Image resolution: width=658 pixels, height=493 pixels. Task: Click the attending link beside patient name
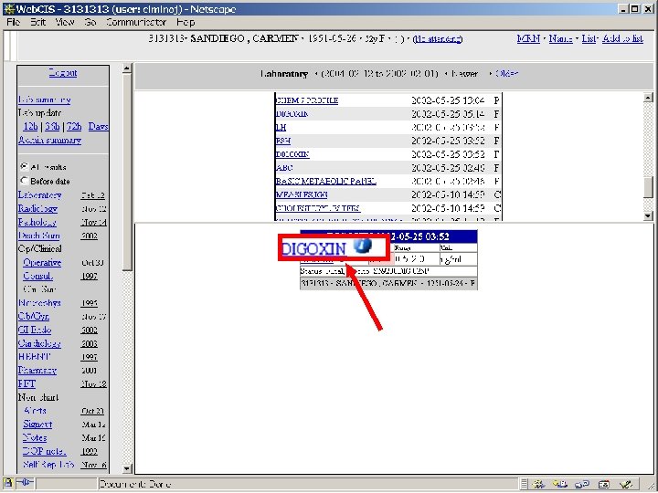437,39
